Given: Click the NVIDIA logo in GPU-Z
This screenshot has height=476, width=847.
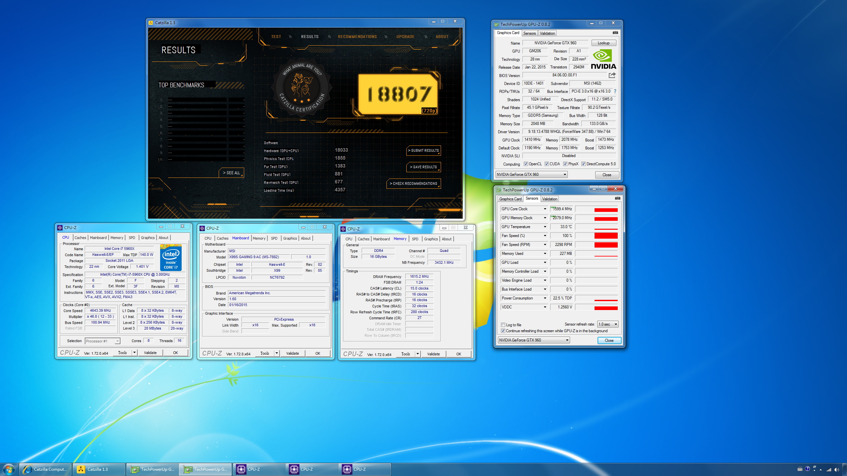Looking at the screenshot, I should (603, 59).
